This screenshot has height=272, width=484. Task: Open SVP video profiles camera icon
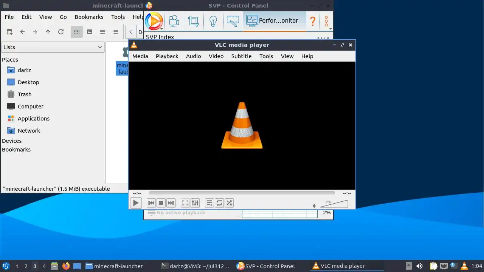174,21
